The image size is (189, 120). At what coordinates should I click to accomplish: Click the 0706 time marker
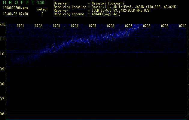tap(111, 26)
